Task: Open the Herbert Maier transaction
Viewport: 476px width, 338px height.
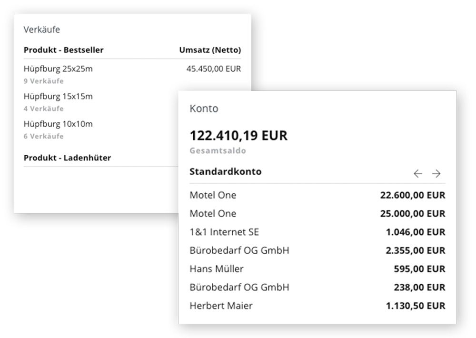Action: pos(317,306)
